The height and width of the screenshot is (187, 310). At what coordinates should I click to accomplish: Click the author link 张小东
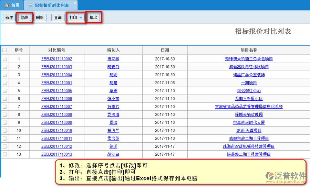113,99
